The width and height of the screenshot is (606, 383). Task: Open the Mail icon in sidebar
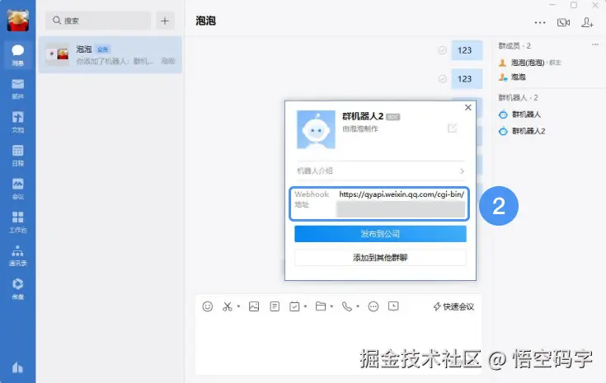[x=18, y=88]
